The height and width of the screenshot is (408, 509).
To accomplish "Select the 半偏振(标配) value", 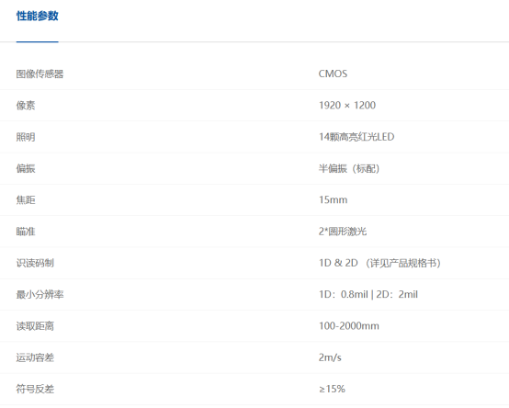I will pyautogui.click(x=349, y=168).
